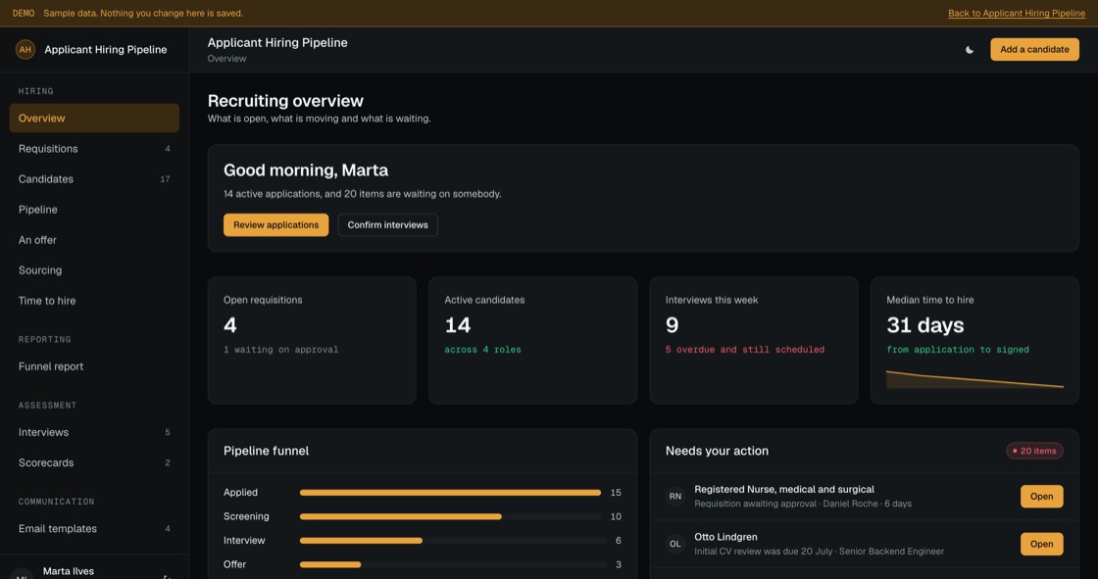Navigate to Sourcing
Image resolution: width=1098 pixels, height=579 pixels.
pyautogui.click(x=94, y=270)
